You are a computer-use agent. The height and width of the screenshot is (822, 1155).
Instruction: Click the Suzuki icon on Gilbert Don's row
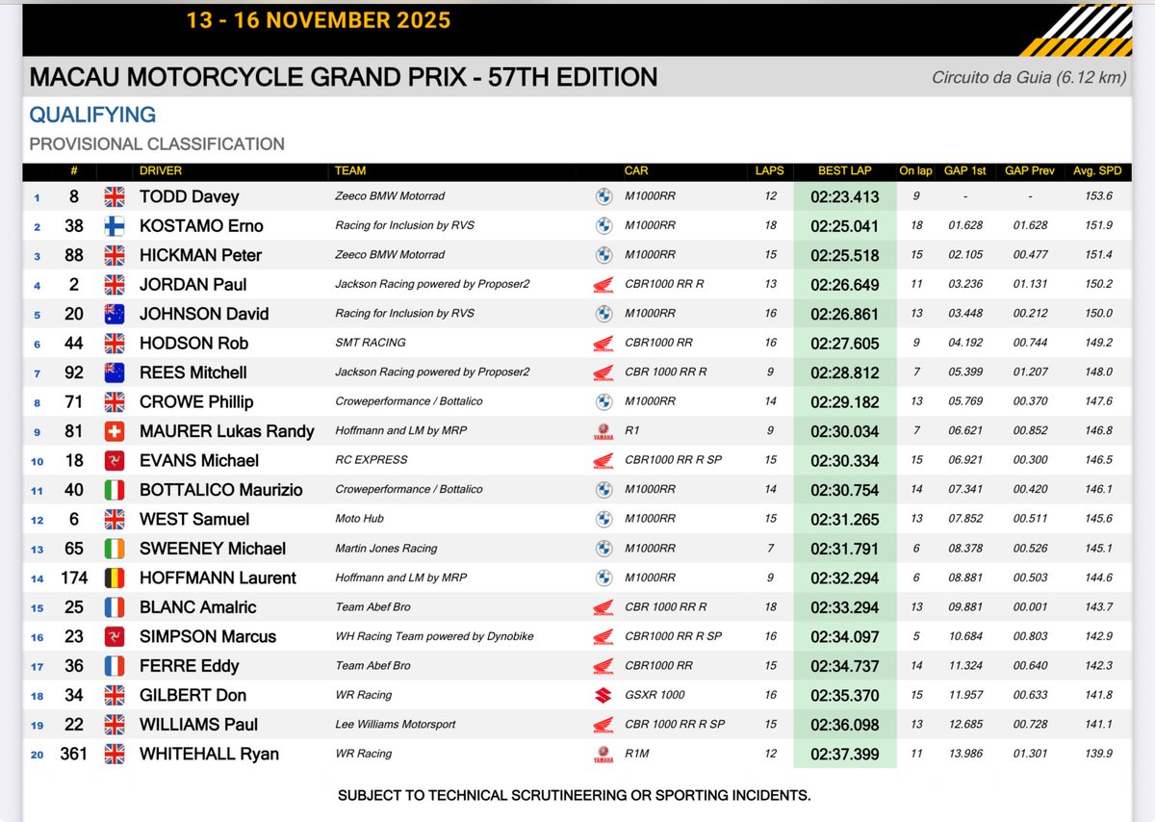603,694
